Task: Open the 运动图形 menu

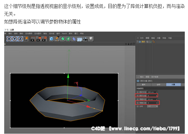Action: coord(38,33)
